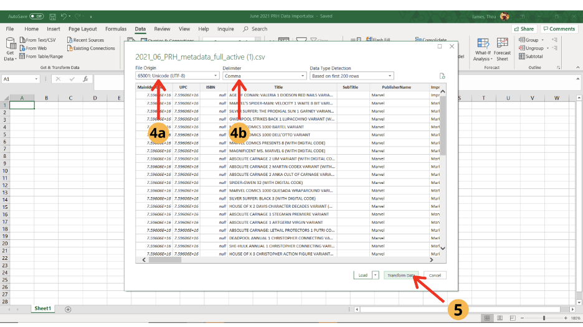Click Forecast Sheet
This screenshot has height=327, width=583.
502,49
